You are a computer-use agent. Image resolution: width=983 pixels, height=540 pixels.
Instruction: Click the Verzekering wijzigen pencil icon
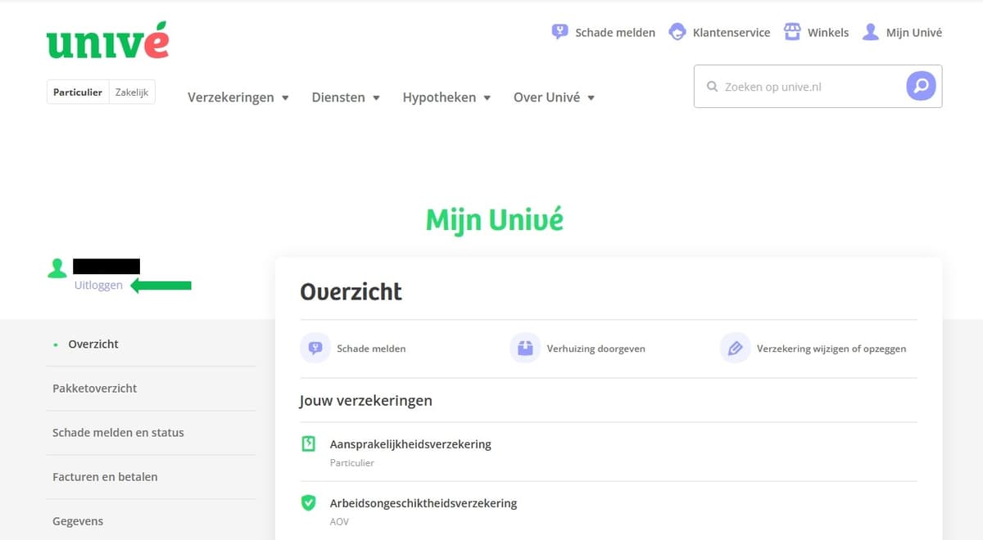735,348
